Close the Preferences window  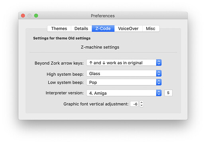pos(23,15)
